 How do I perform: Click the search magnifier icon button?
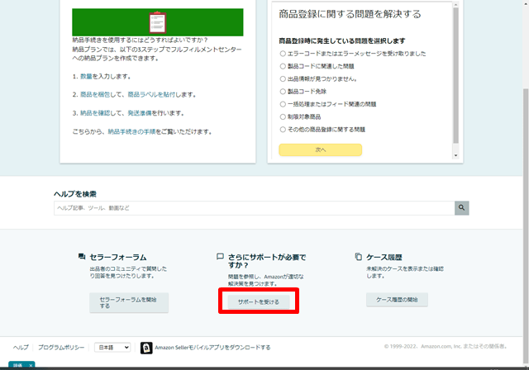click(462, 208)
